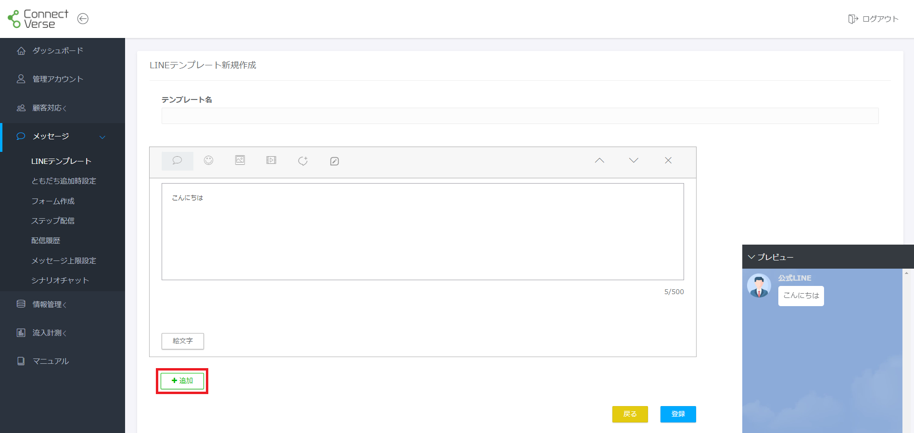
Task: Click the book icon beside マニュアル
Action: click(x=21, y=361)
